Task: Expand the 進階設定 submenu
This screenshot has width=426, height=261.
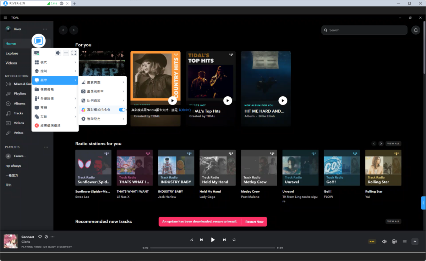Action: pyautogui.click(x=103, y=119)
